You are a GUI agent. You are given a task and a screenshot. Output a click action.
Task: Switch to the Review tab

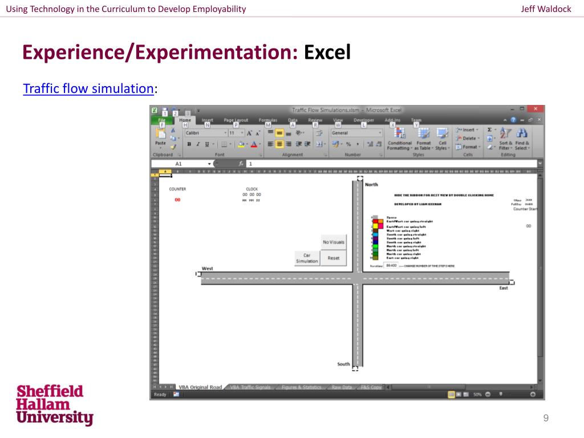point(315,120)
